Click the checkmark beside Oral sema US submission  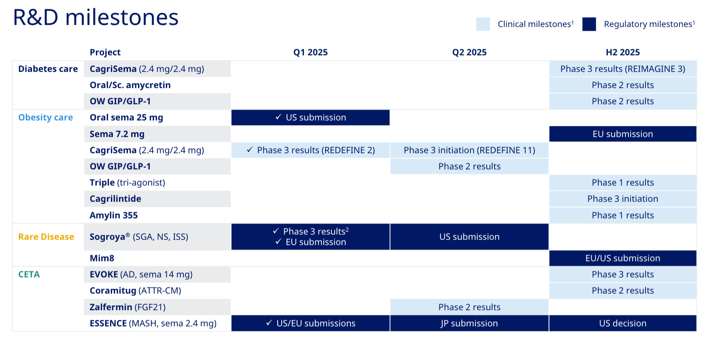tap(278, 117)
